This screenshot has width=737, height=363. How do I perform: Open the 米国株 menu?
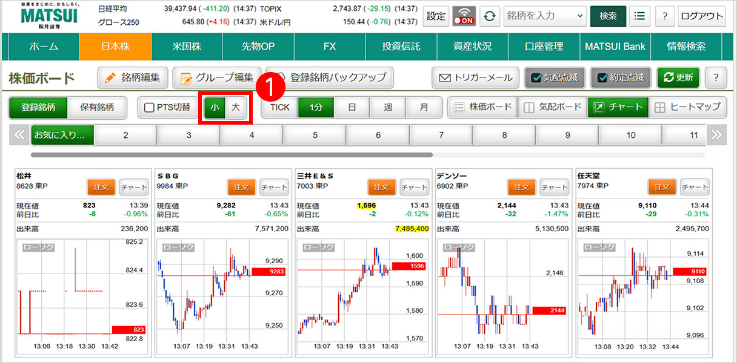pyautogui.click(x=187, y=47)
